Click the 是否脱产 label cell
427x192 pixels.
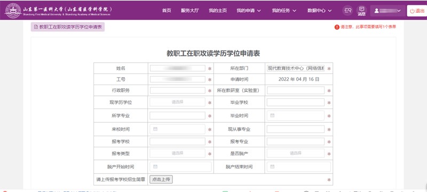point(239,154)
